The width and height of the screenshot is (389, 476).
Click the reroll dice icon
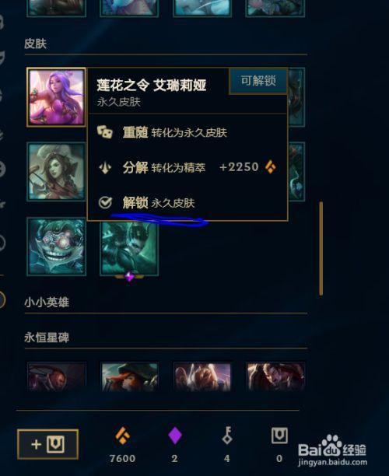105,132
